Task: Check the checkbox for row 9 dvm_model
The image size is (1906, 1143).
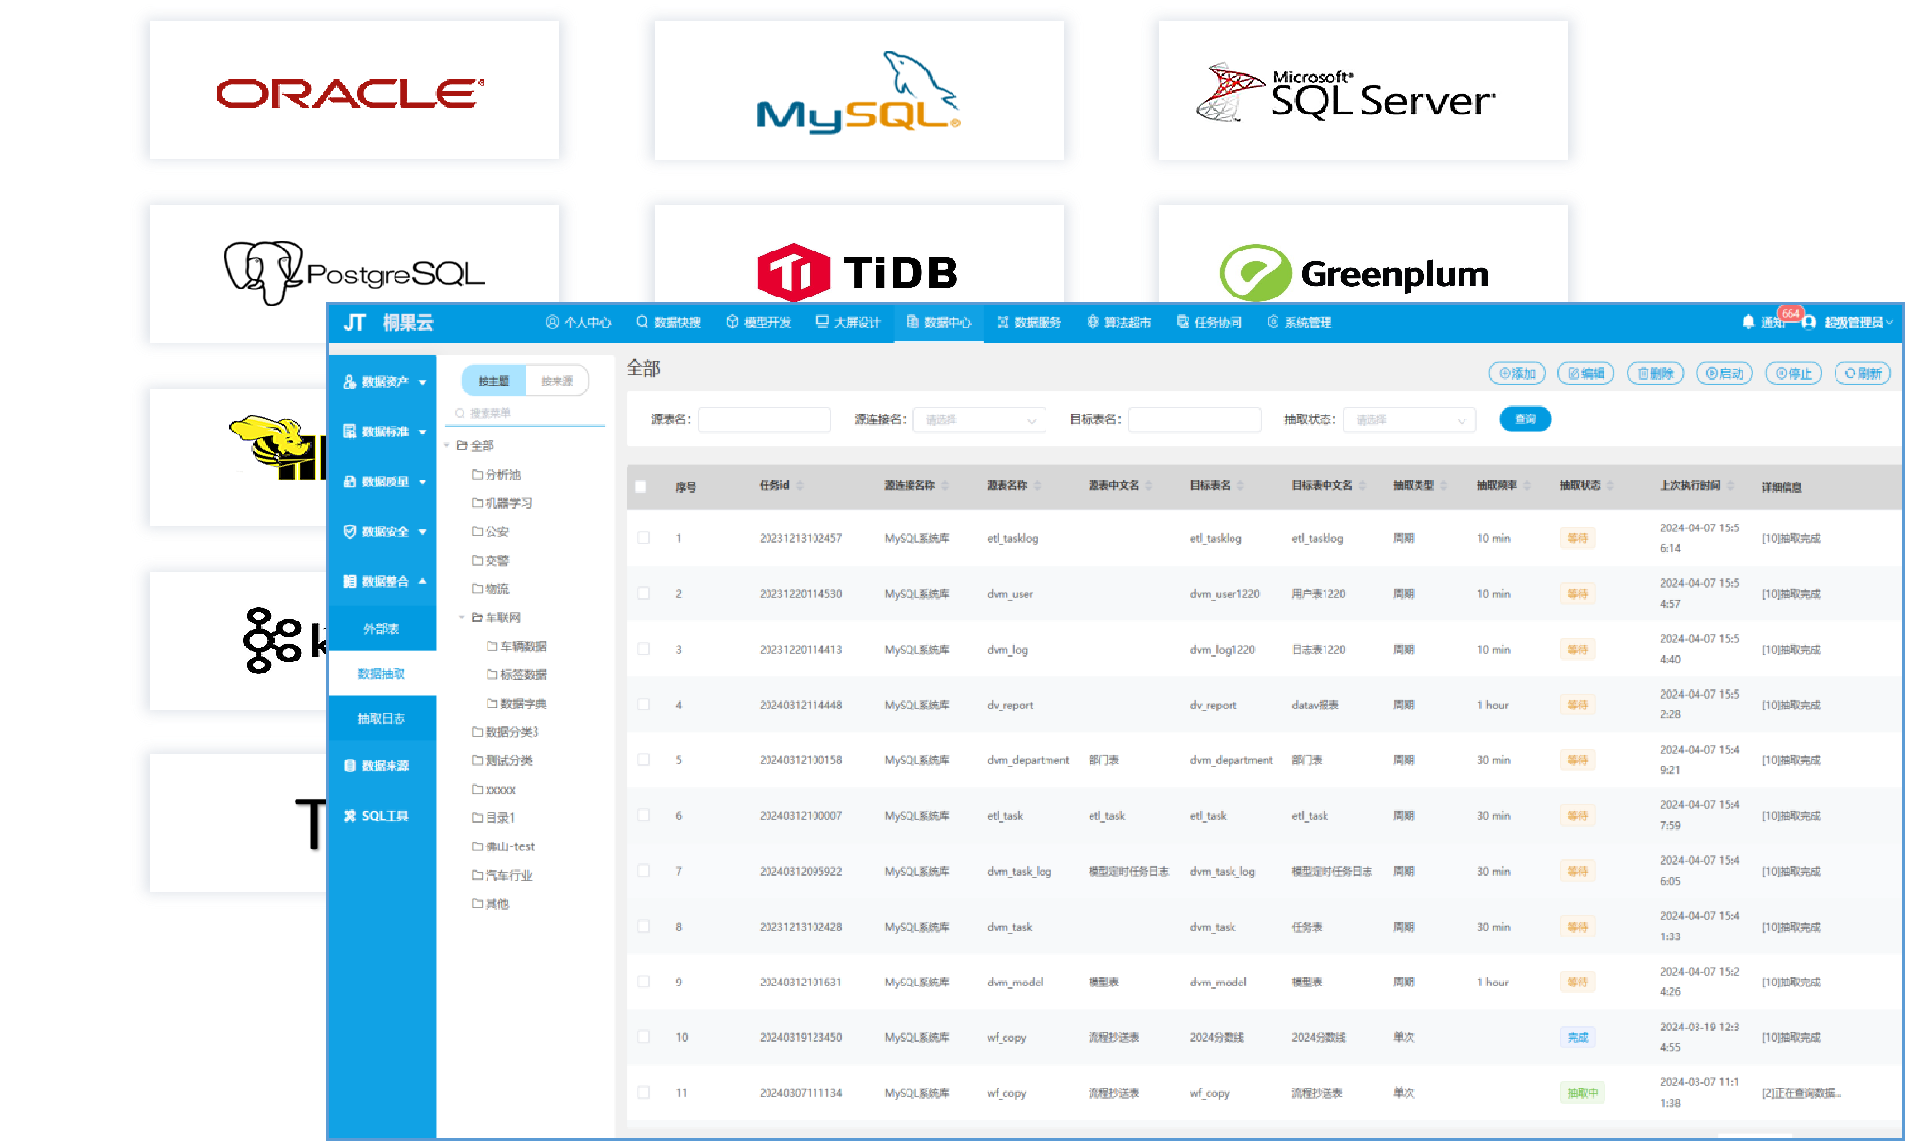Action: click(x=644, y=982)
